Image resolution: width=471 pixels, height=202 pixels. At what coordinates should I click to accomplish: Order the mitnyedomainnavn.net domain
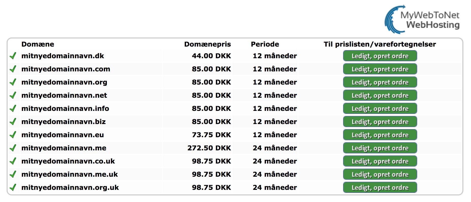click(x=380, y=95)
